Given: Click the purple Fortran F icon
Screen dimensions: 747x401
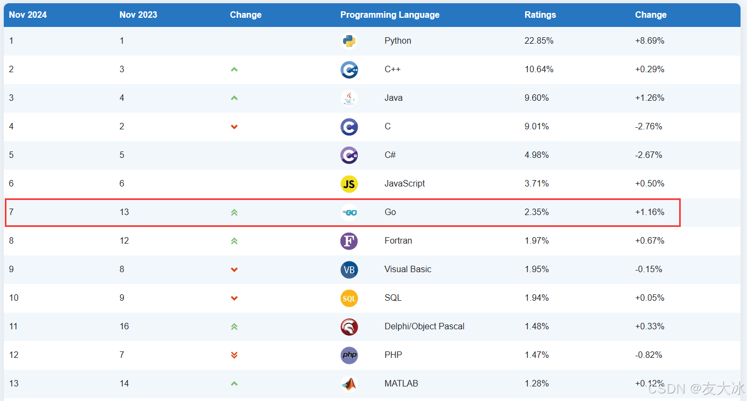Looking at the screenshot, I should tap(349, 241).
